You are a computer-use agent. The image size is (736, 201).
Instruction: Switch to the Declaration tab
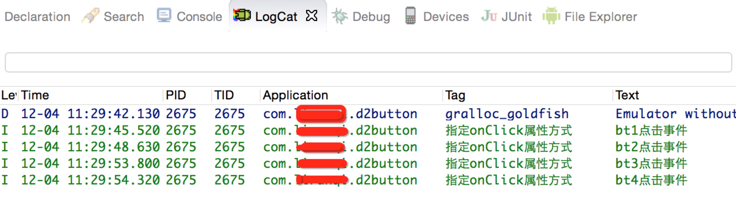click(x=37, y=17)
